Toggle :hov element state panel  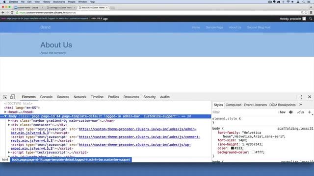pos(282,112)
